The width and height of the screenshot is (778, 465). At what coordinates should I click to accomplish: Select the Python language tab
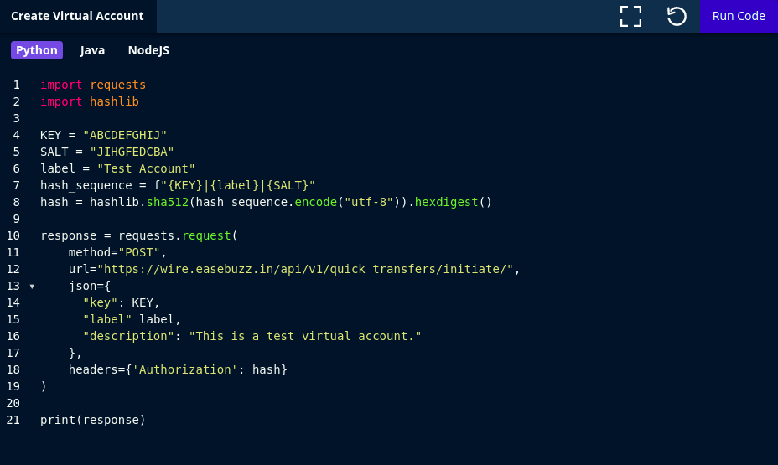[x=37, y=50]
